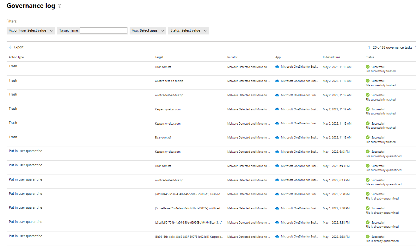Image resolution: width=416 pixels, height=246 pixels.
Task: Click green check icon in the 78d3d445 row
Action: (368, 194)
